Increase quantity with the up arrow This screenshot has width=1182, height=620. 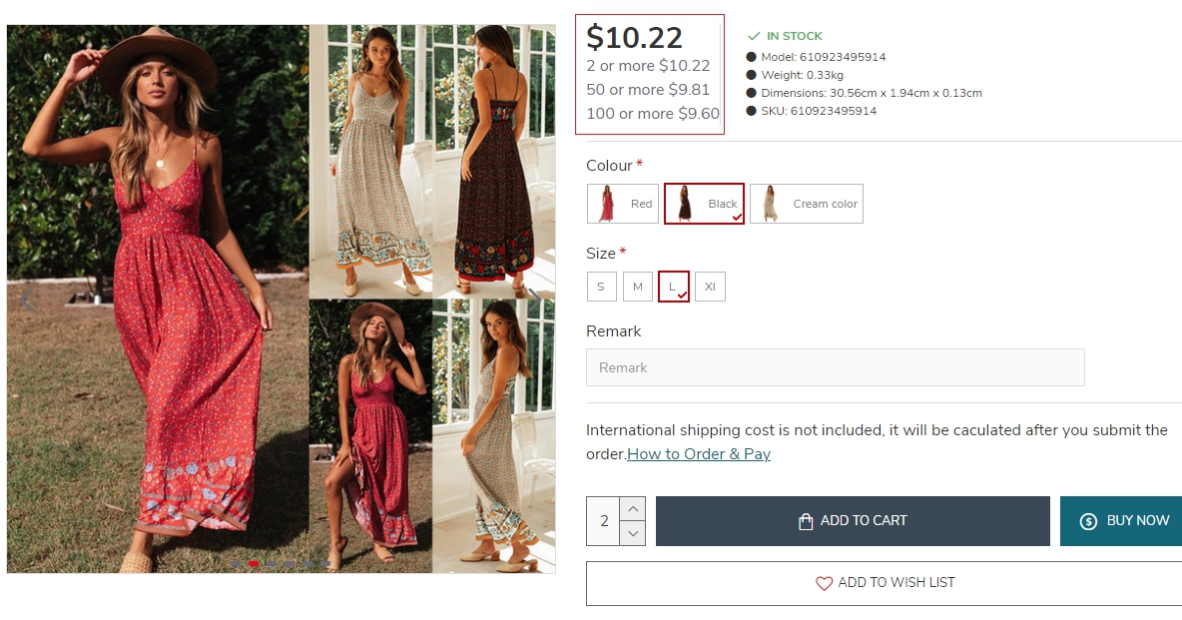pyautogui.click(x=633, y=509)
